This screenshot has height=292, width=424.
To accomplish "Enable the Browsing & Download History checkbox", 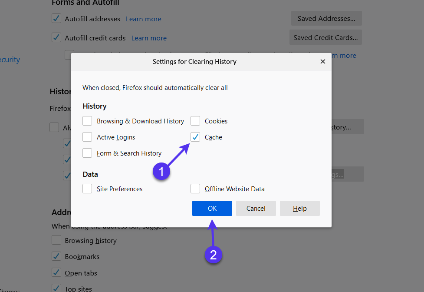I will click(87, 121).
